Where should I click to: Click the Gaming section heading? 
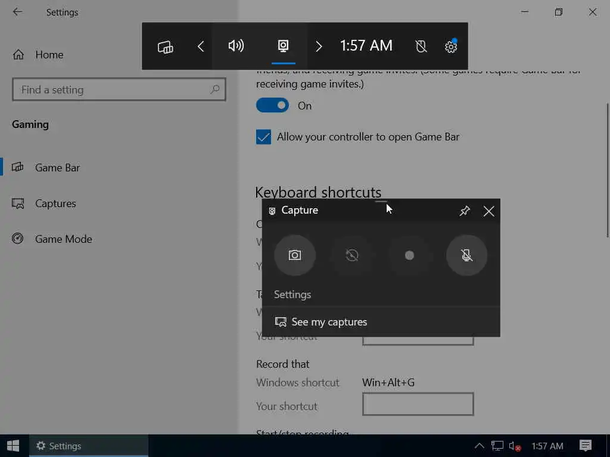[30, 124]
